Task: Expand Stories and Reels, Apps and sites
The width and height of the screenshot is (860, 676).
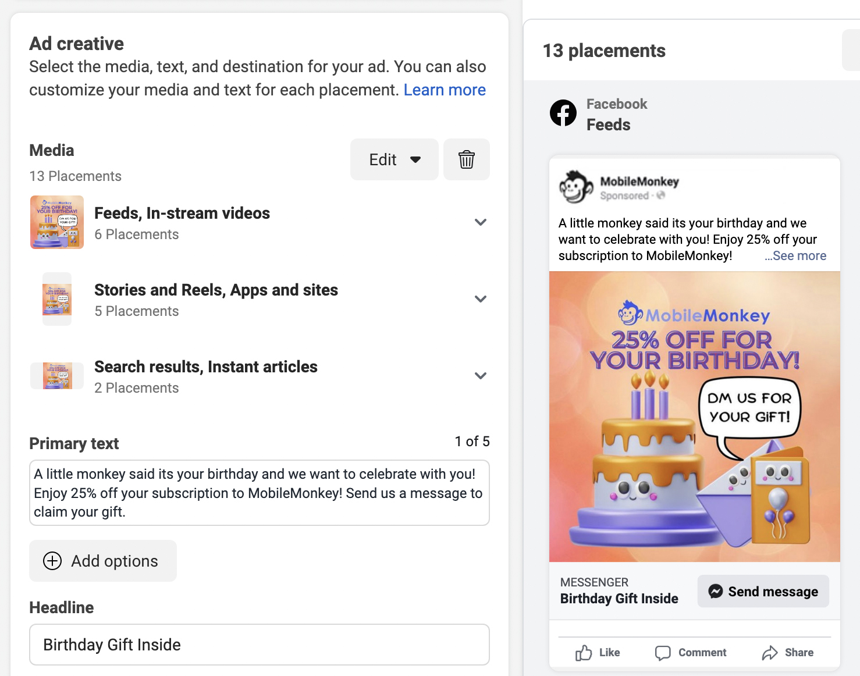Action: [481, 299]
